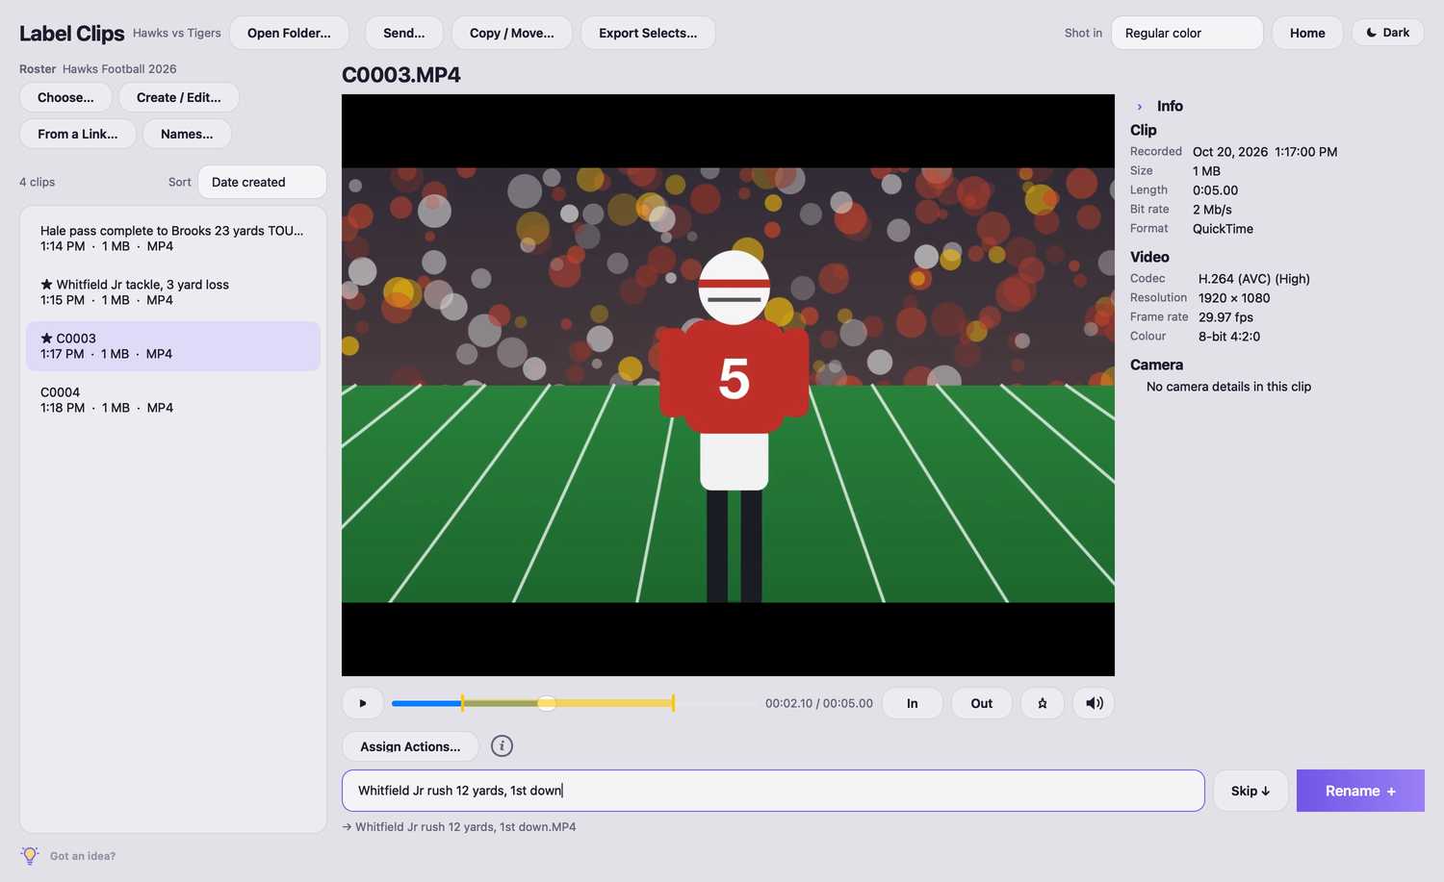Star the current clip with the favorite icon
Image resolution: width=1444 pixels, height=882 pixels.
pyautogui.click(x=1043, y=703)
